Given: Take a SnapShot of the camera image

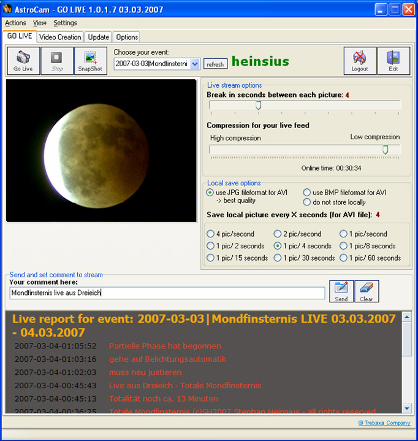Looking at the screenshot, I should coord(91,61).
